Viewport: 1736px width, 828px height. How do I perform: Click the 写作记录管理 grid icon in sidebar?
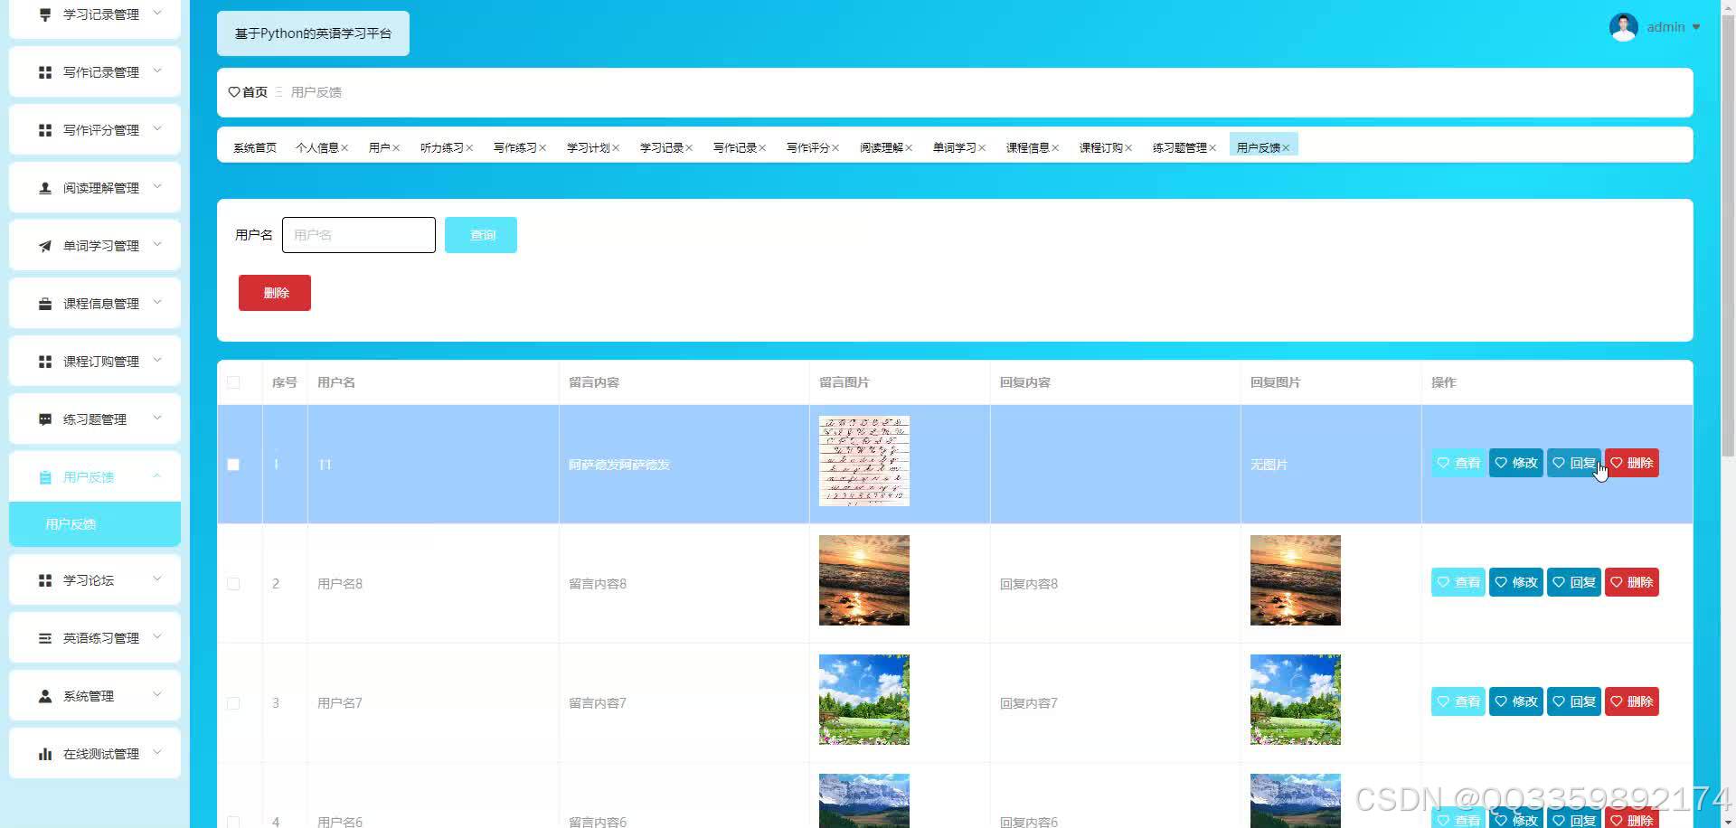click(45, 72)
